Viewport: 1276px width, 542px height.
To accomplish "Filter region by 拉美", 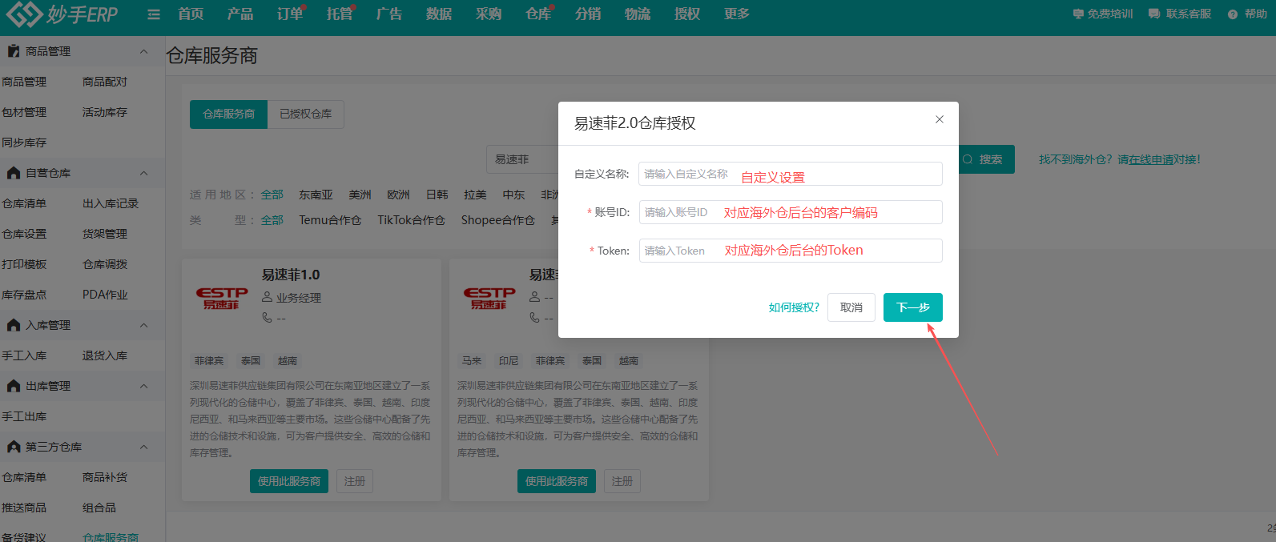I will (x=475, y=195).
